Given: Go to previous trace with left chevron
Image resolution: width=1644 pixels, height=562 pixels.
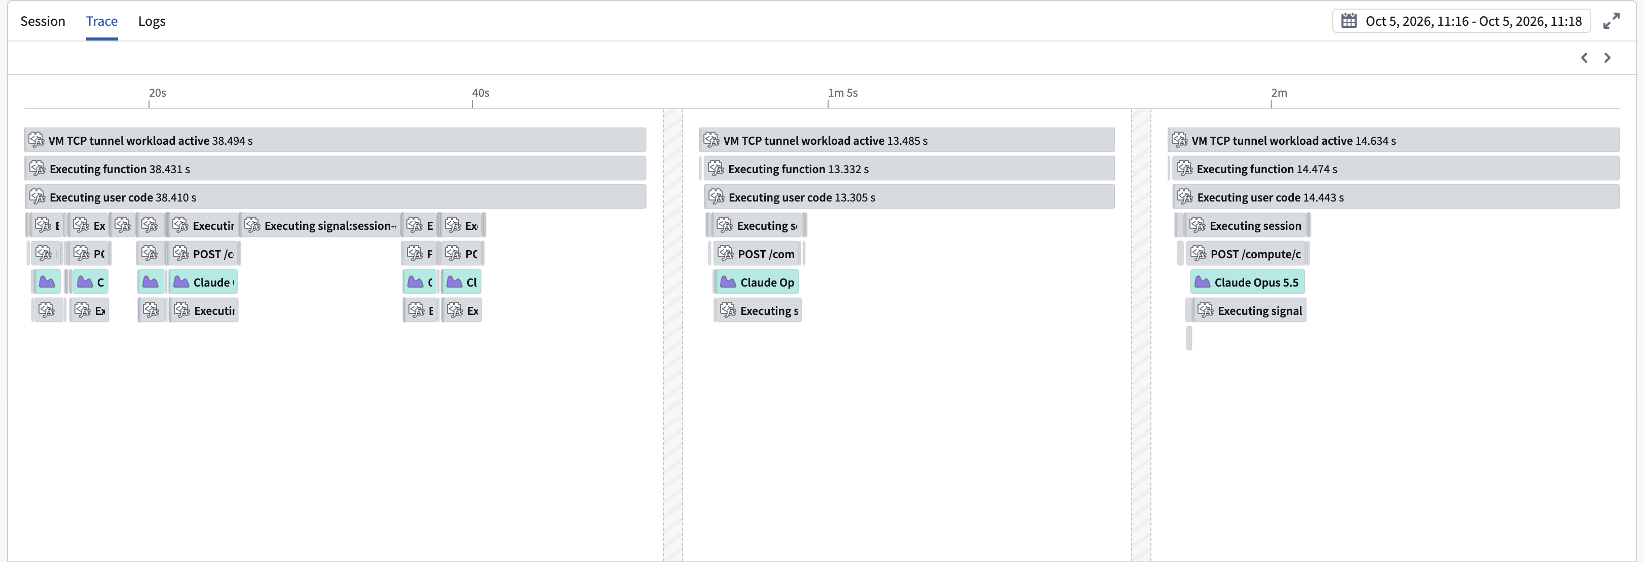Looking at the screenshot, I should pyautogui.click(x=1584, y=58).
